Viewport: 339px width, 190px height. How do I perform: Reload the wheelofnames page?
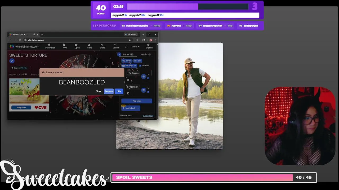pyautogui.click(x=20, y=40)
